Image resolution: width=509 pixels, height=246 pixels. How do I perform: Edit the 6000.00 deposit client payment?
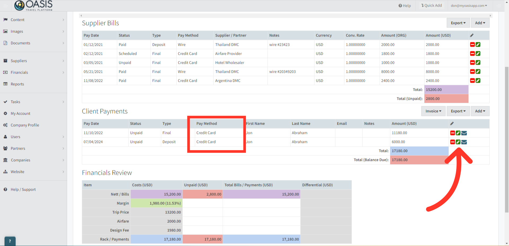pos(458,142)
